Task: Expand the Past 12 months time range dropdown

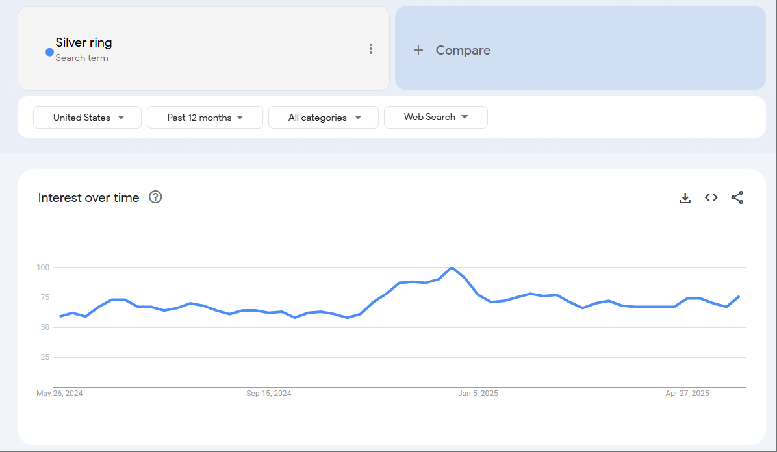Action: coord(205,117)
